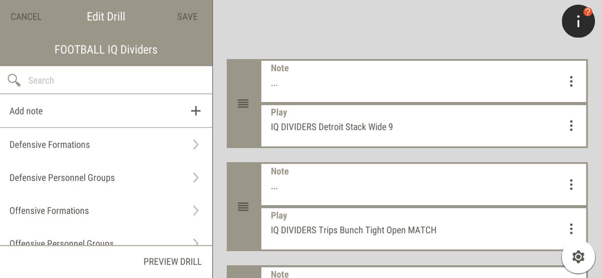The width and height of the screenshot is (602, 278).
Task: Click ellipsis text in second Note card
Action: coord(274,187)
